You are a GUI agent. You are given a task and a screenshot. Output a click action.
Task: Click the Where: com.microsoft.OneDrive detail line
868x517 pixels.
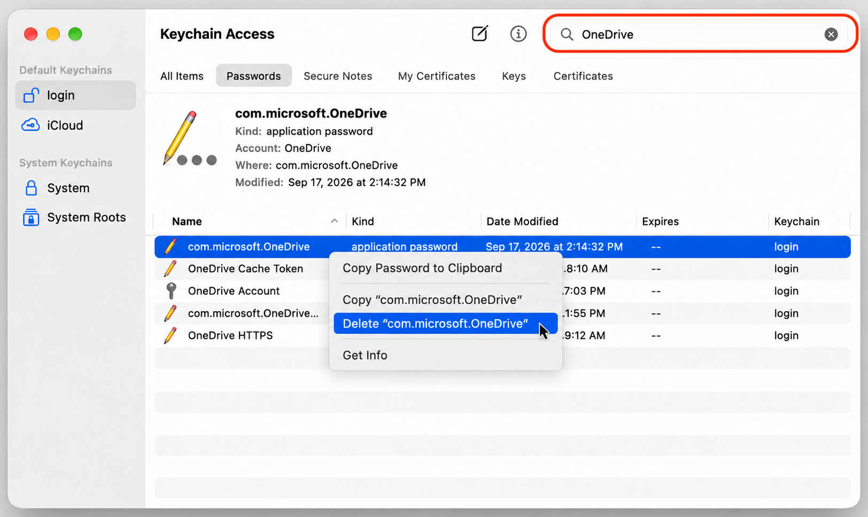pyautogui.click(x=316, y=166)
